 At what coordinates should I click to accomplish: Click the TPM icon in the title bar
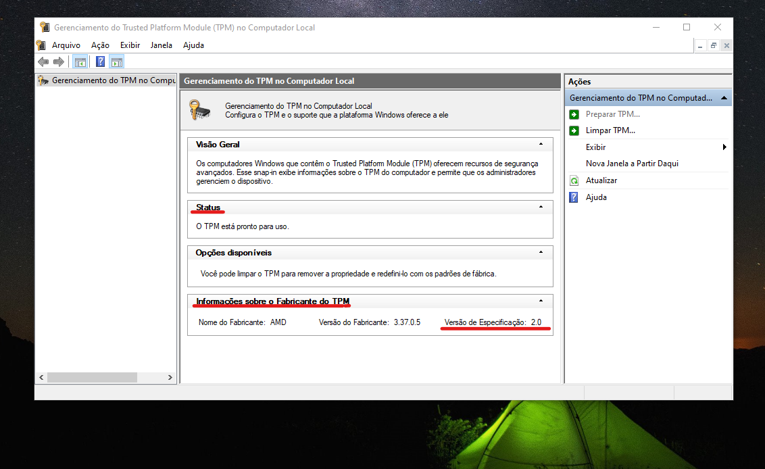pyautogui.click(x=45, y=27)
